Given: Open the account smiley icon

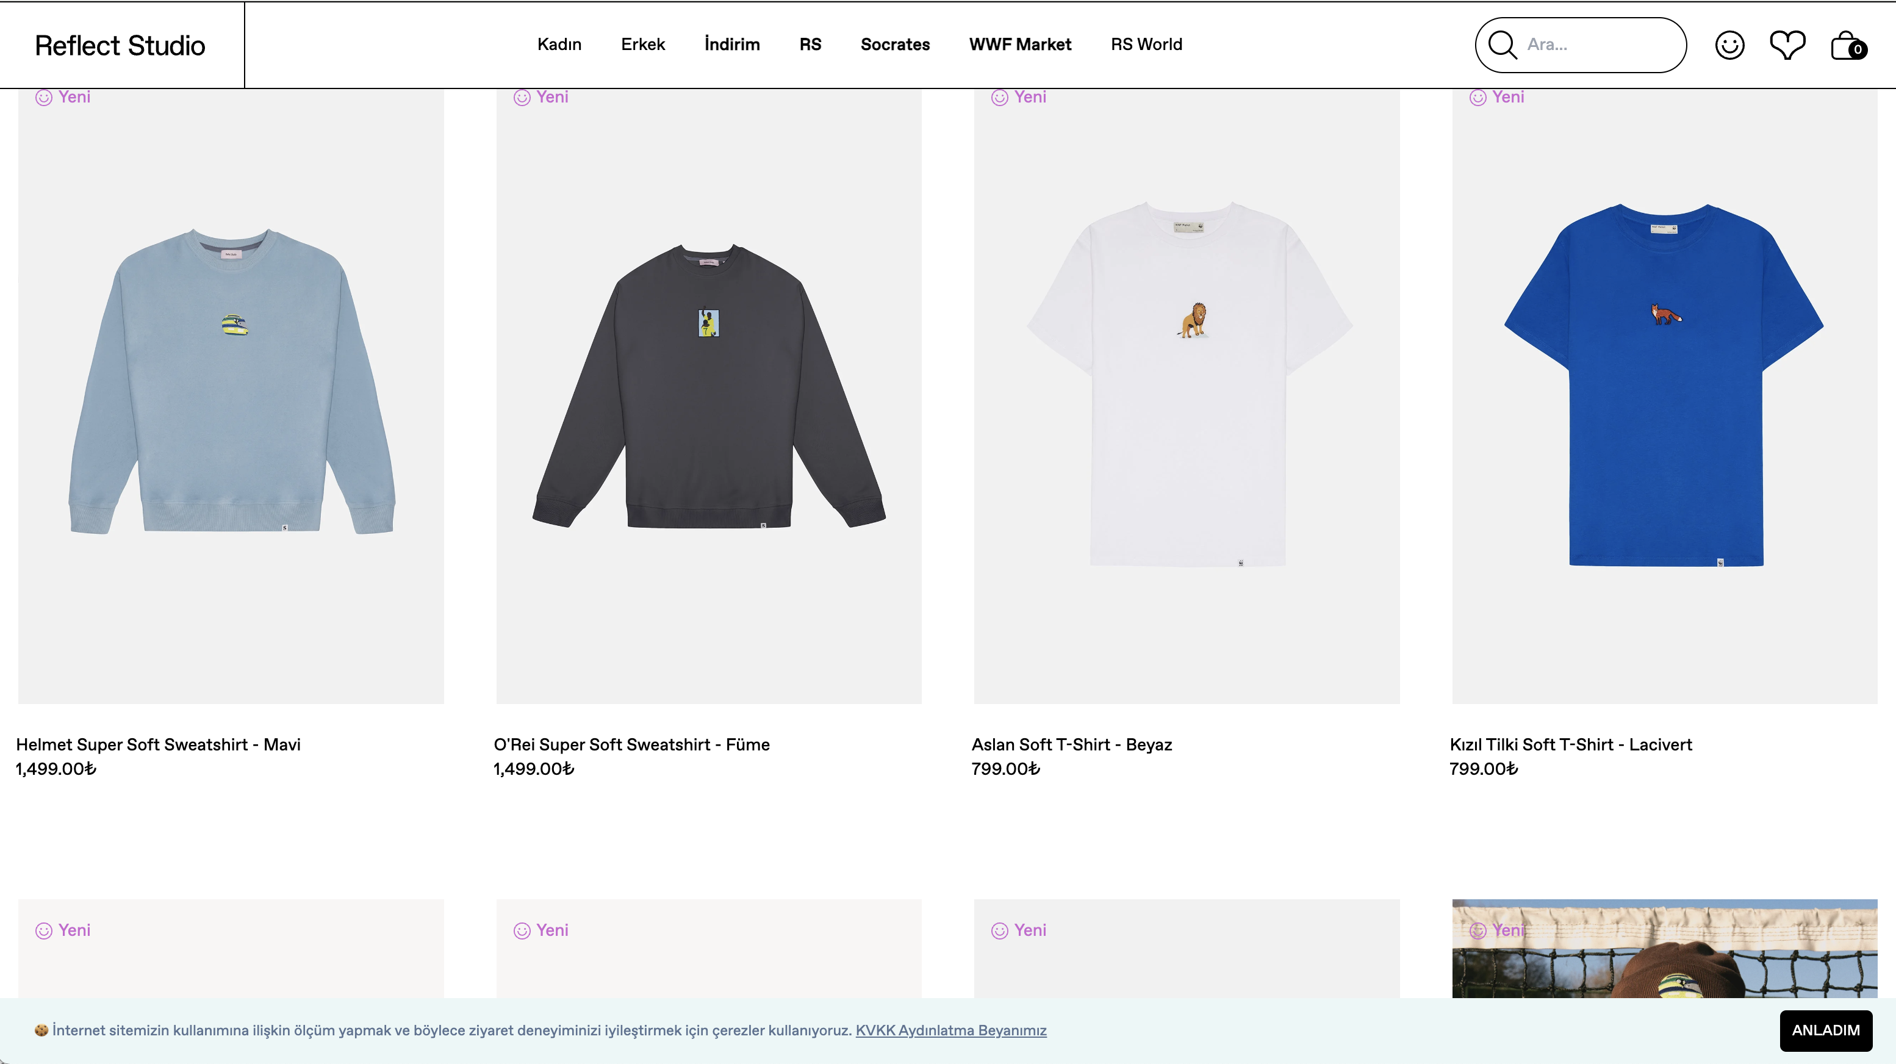Looking at the screenshot, I should pos(1729,45).
